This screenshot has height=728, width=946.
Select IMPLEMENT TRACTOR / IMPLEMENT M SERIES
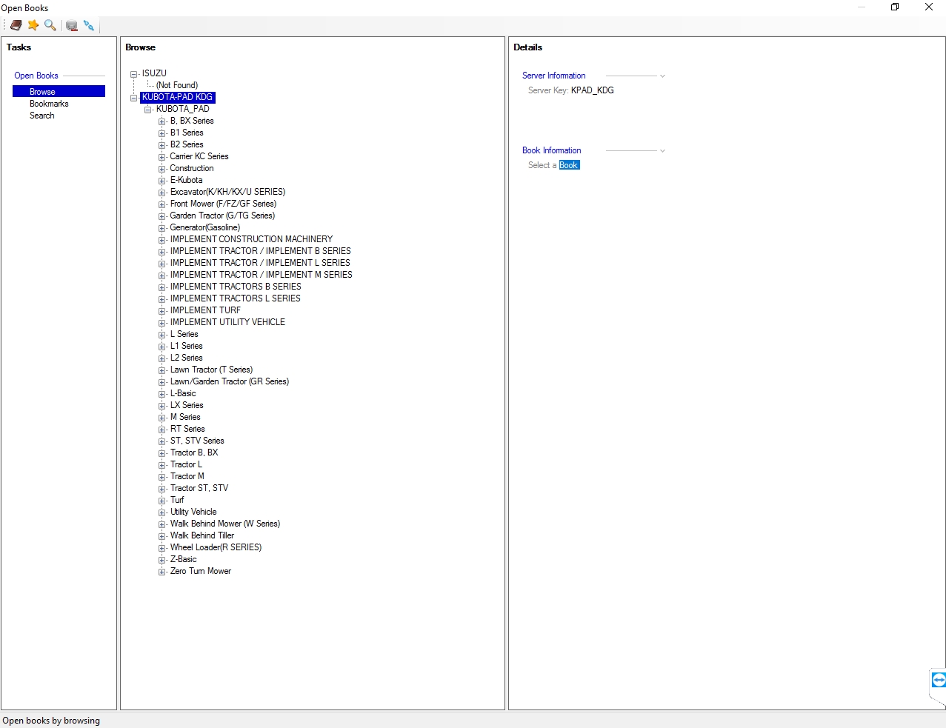(261, 275)
